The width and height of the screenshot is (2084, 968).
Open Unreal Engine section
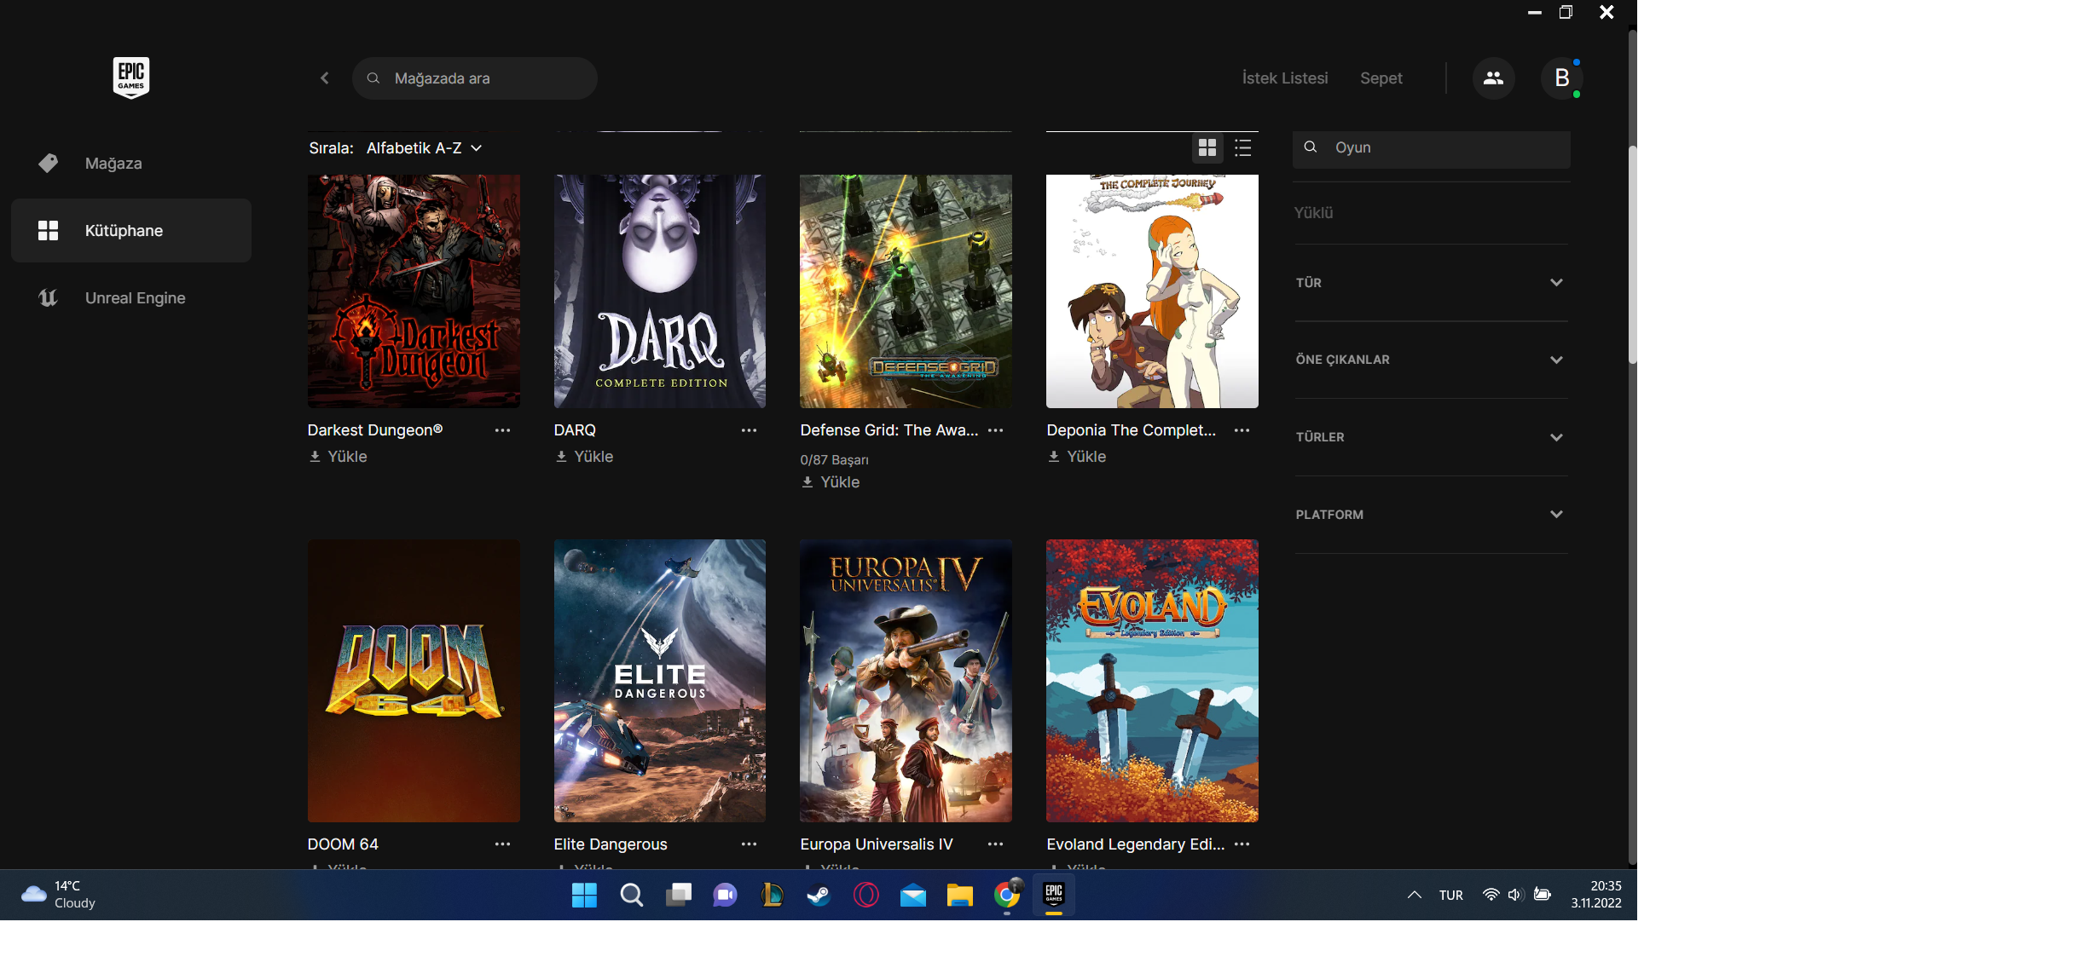pos(131,298)
